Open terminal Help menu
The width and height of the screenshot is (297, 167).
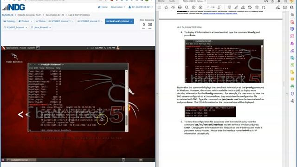(58, 68)
